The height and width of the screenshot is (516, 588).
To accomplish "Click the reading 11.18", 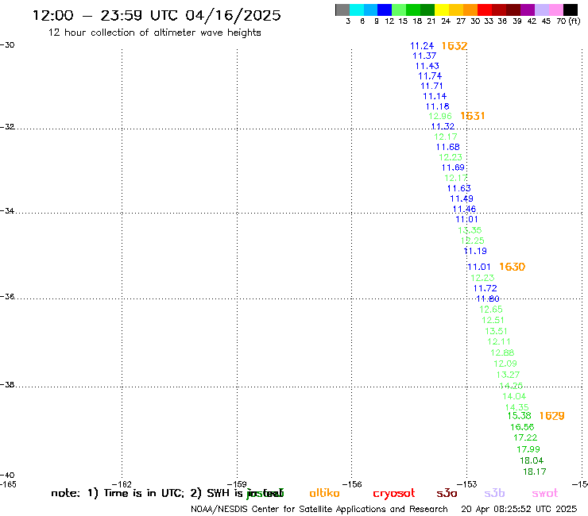I will click(438, 106).
